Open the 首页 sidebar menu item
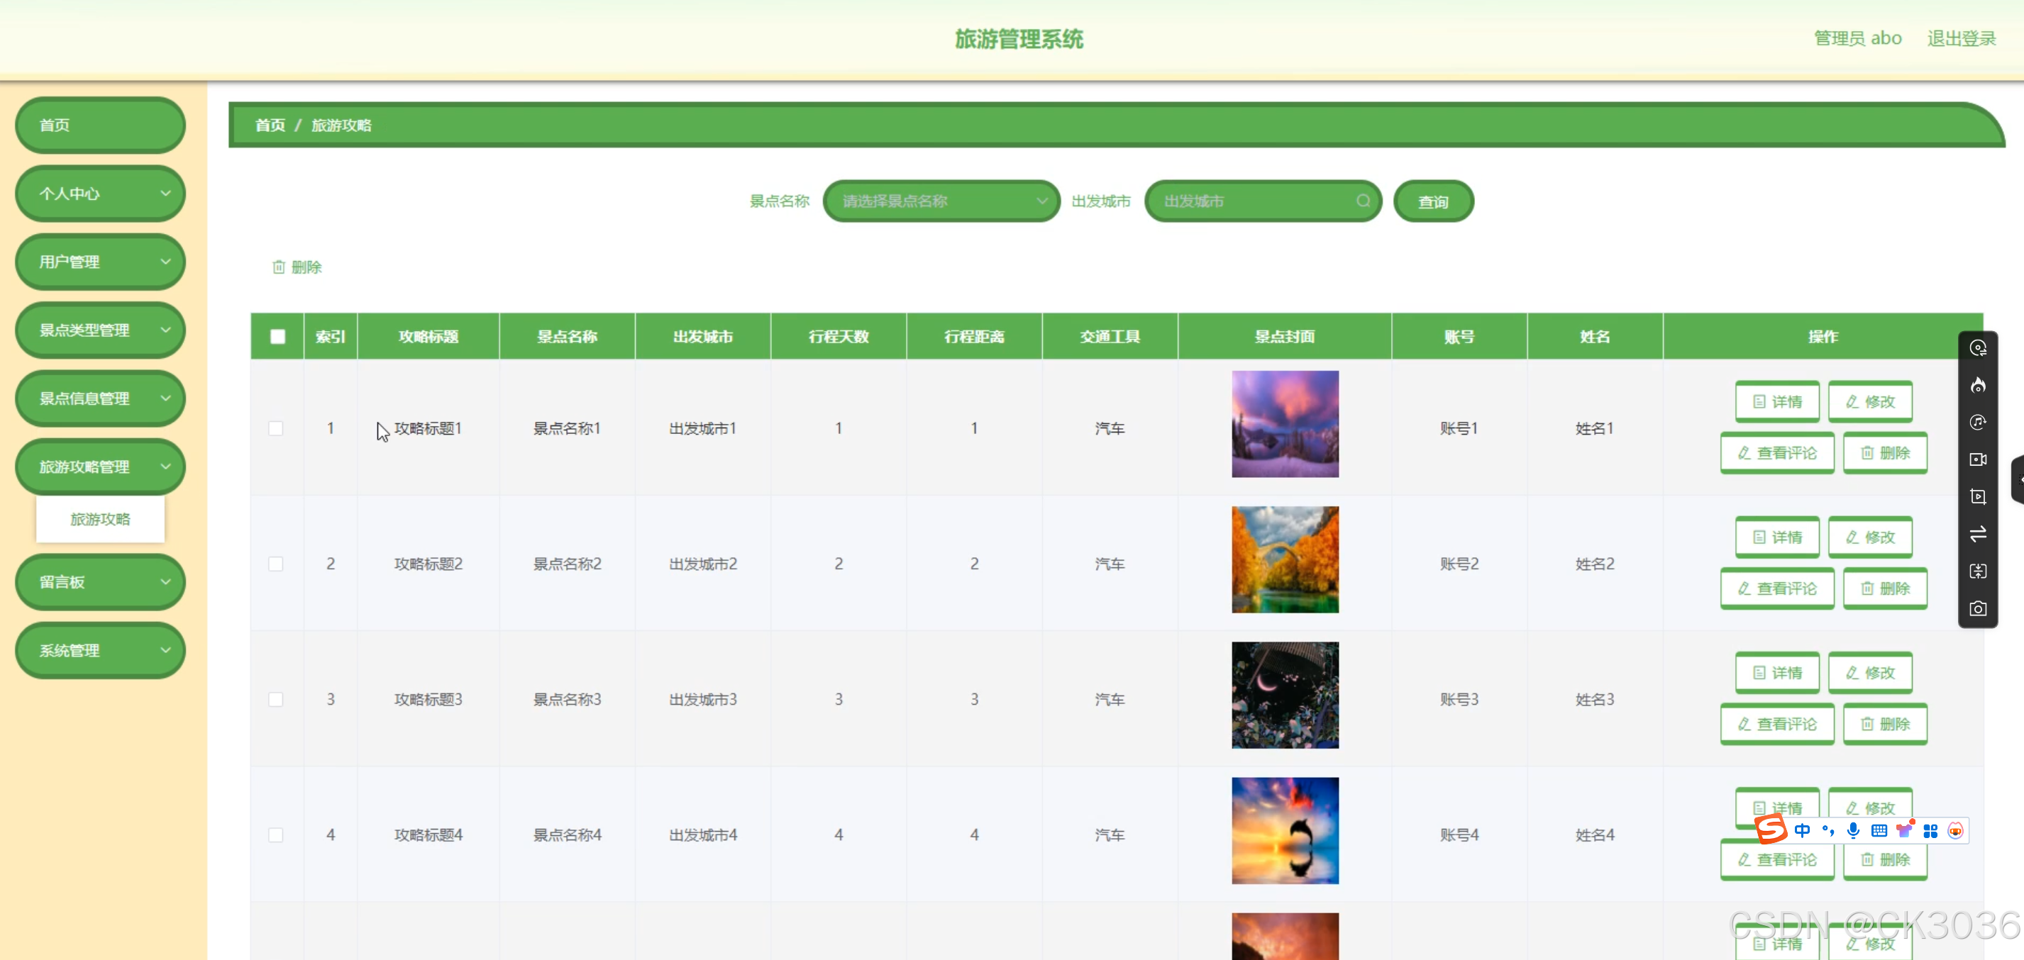Image resolution: width=2024 pixels, height=960 pixels. 101,125
